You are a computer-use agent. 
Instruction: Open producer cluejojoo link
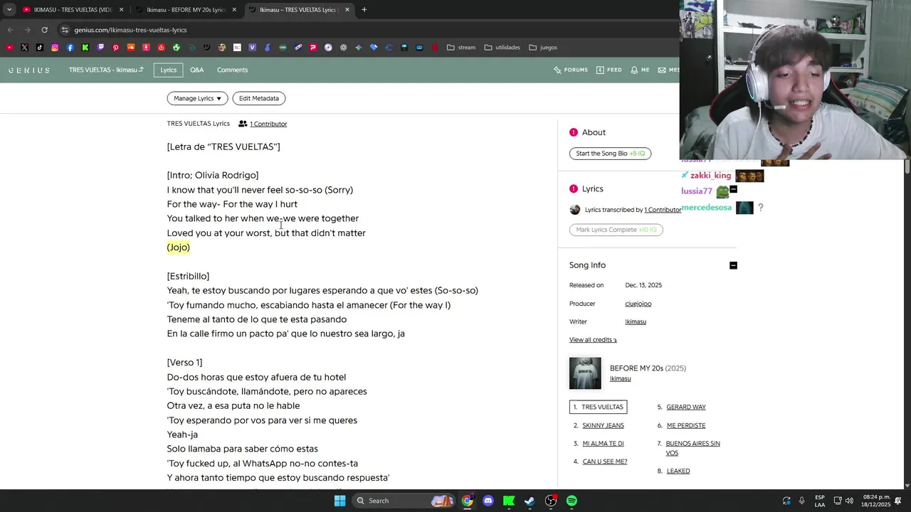pos(638,304)
